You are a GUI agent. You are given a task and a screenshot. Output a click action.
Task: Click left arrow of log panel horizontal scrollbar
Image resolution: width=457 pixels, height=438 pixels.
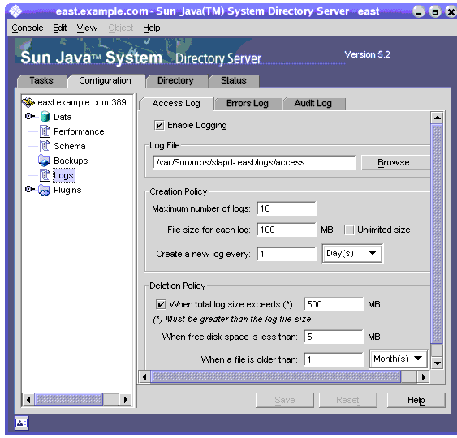point(144,377)
